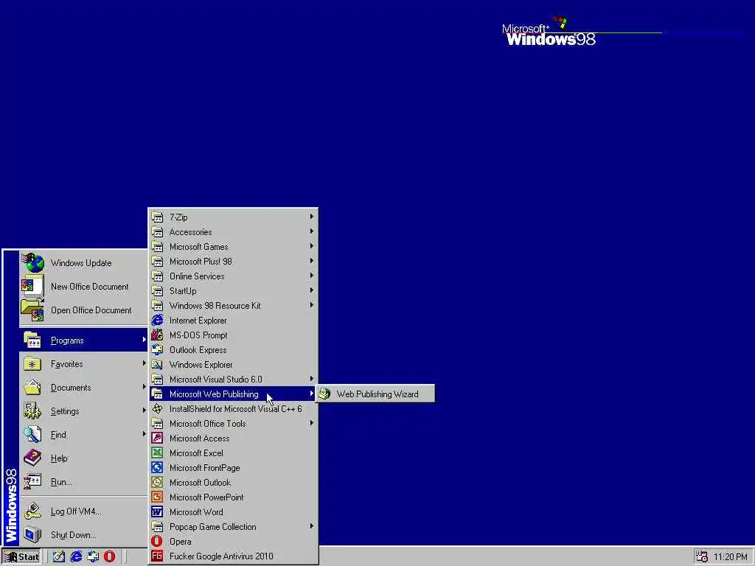The height and width of the screenshot is (566, 755).
Task: Click the MS-DOS Prompt icon
Action: [x=158, y=335]
